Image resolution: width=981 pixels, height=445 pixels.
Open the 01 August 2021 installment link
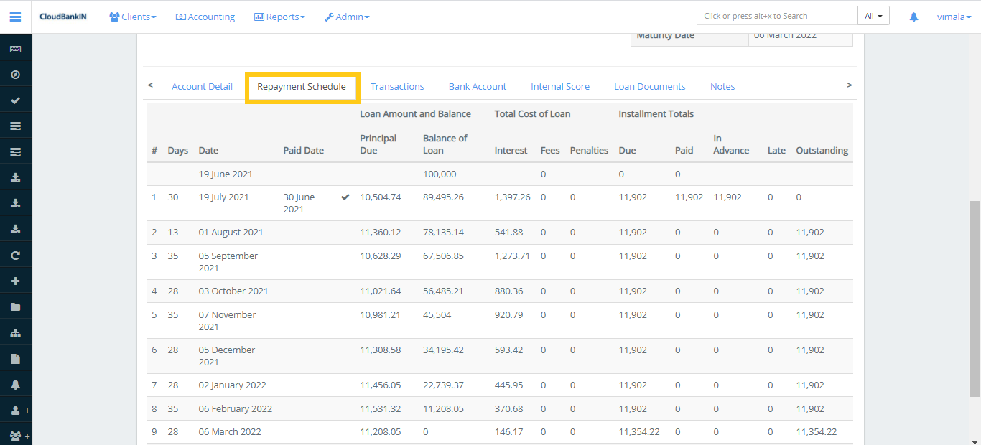pos(231,232)
